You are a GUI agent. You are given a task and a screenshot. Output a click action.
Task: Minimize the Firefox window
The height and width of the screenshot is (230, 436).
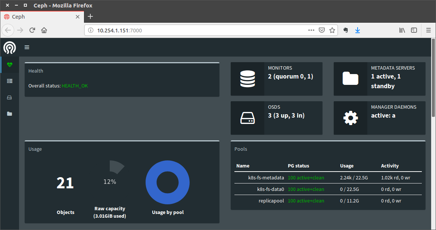pos(16,5)
